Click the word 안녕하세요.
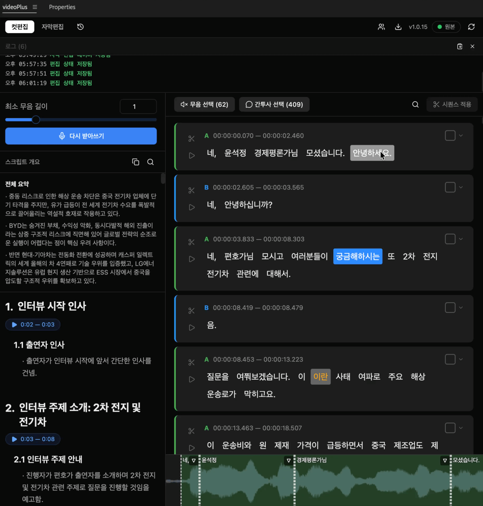The image size is (483, 506). [372, 153]
